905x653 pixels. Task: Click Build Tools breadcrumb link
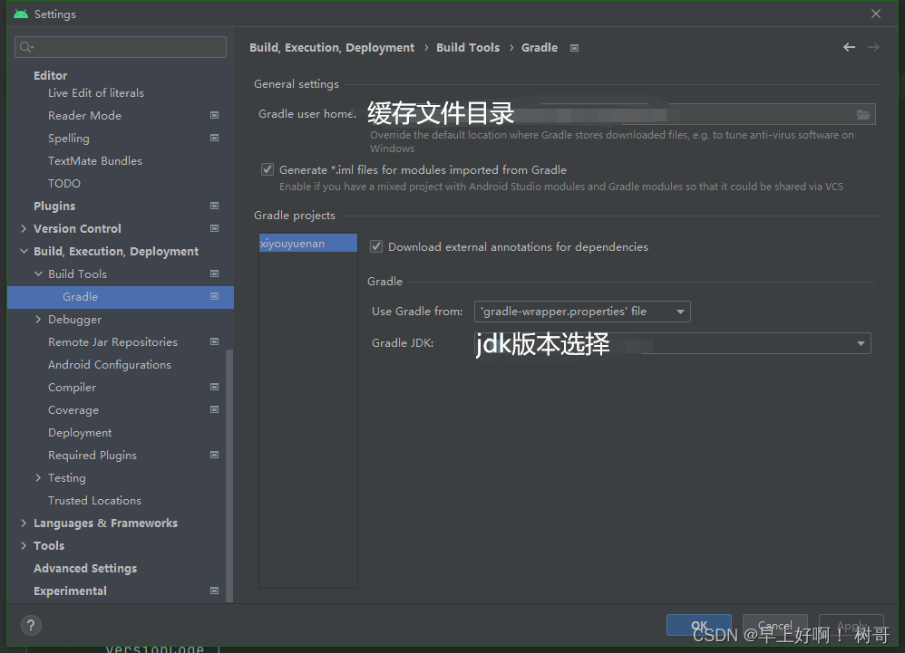[468, 47]
